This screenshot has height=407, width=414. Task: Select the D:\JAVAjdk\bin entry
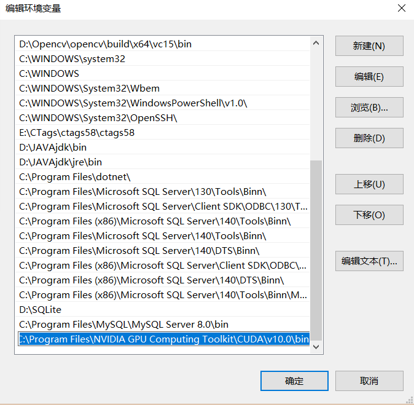pos(163,147)
